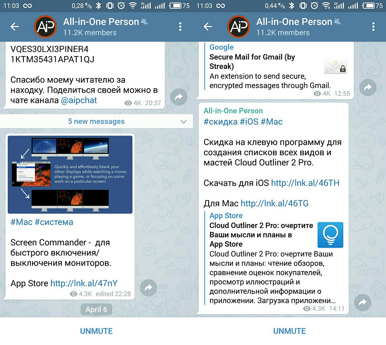The width and height of the screenshot is (386, 345).
Task: Tap the back arrow in right chat header
Action: tap(208, 26)
